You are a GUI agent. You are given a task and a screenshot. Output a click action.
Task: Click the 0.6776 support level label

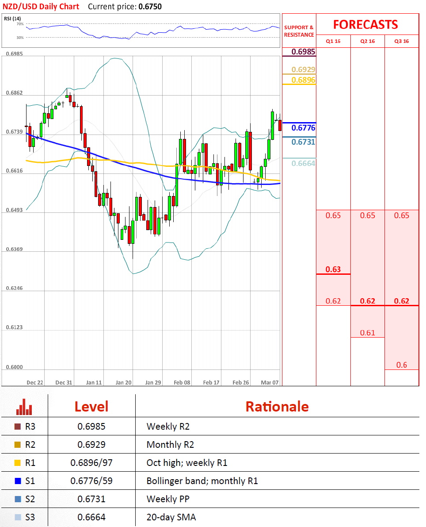point(303,128)
